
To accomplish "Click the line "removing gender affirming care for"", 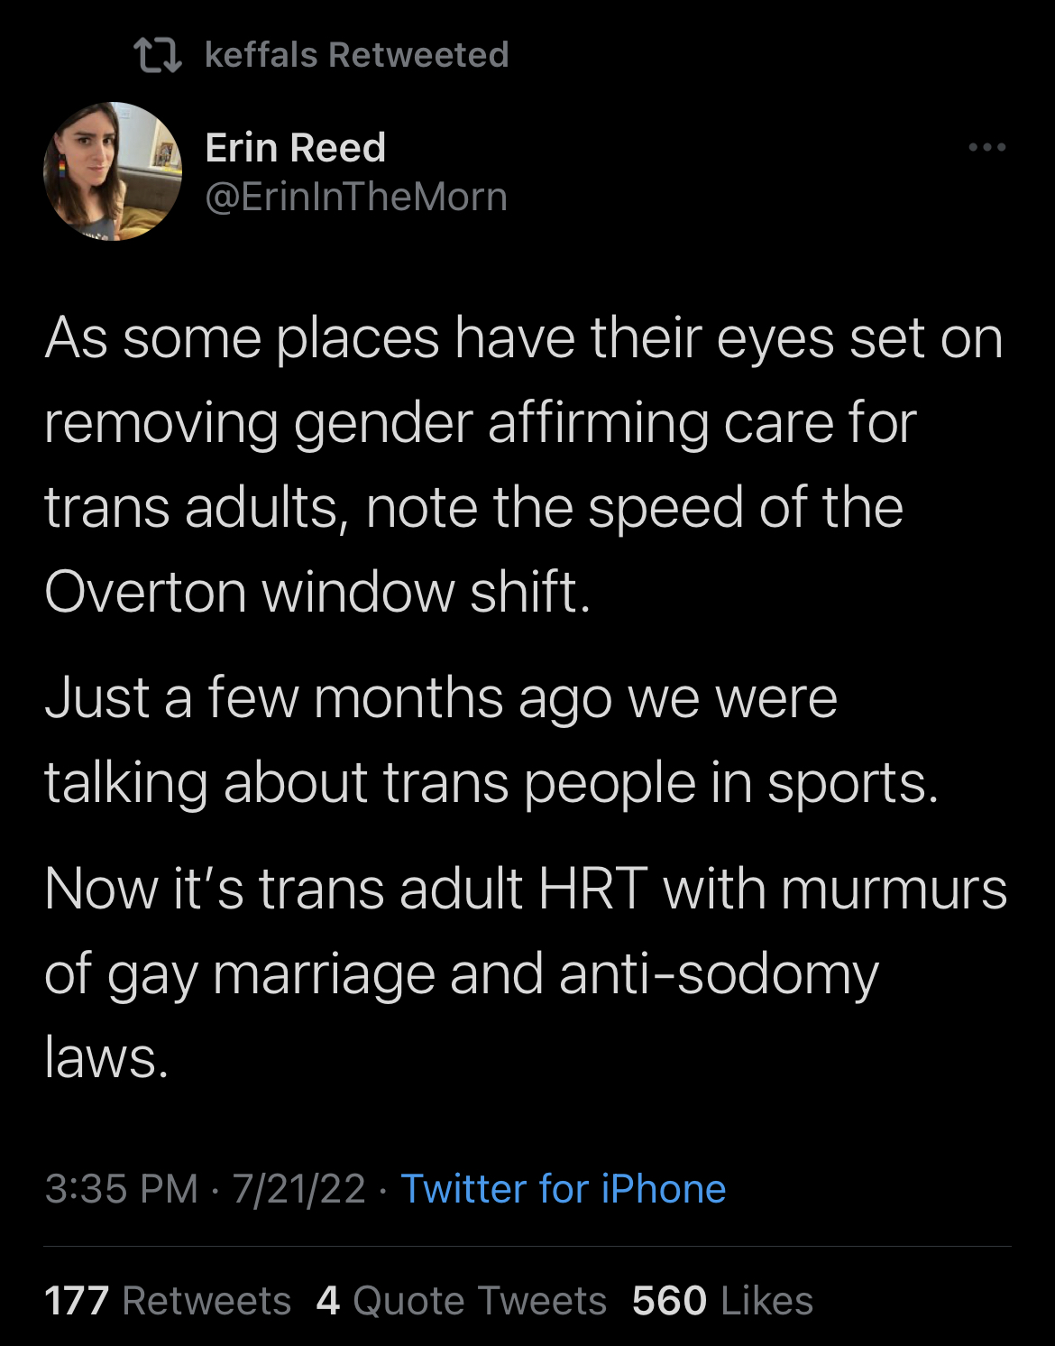I will (x=480, y=423).
